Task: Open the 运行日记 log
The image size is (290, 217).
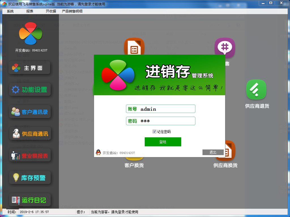Action: (x=30, y=200)
